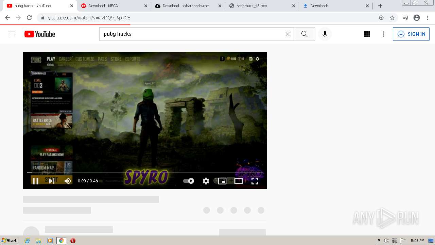
Task: Close the pubg hacks YouTube tab
Action: [72, 6]
